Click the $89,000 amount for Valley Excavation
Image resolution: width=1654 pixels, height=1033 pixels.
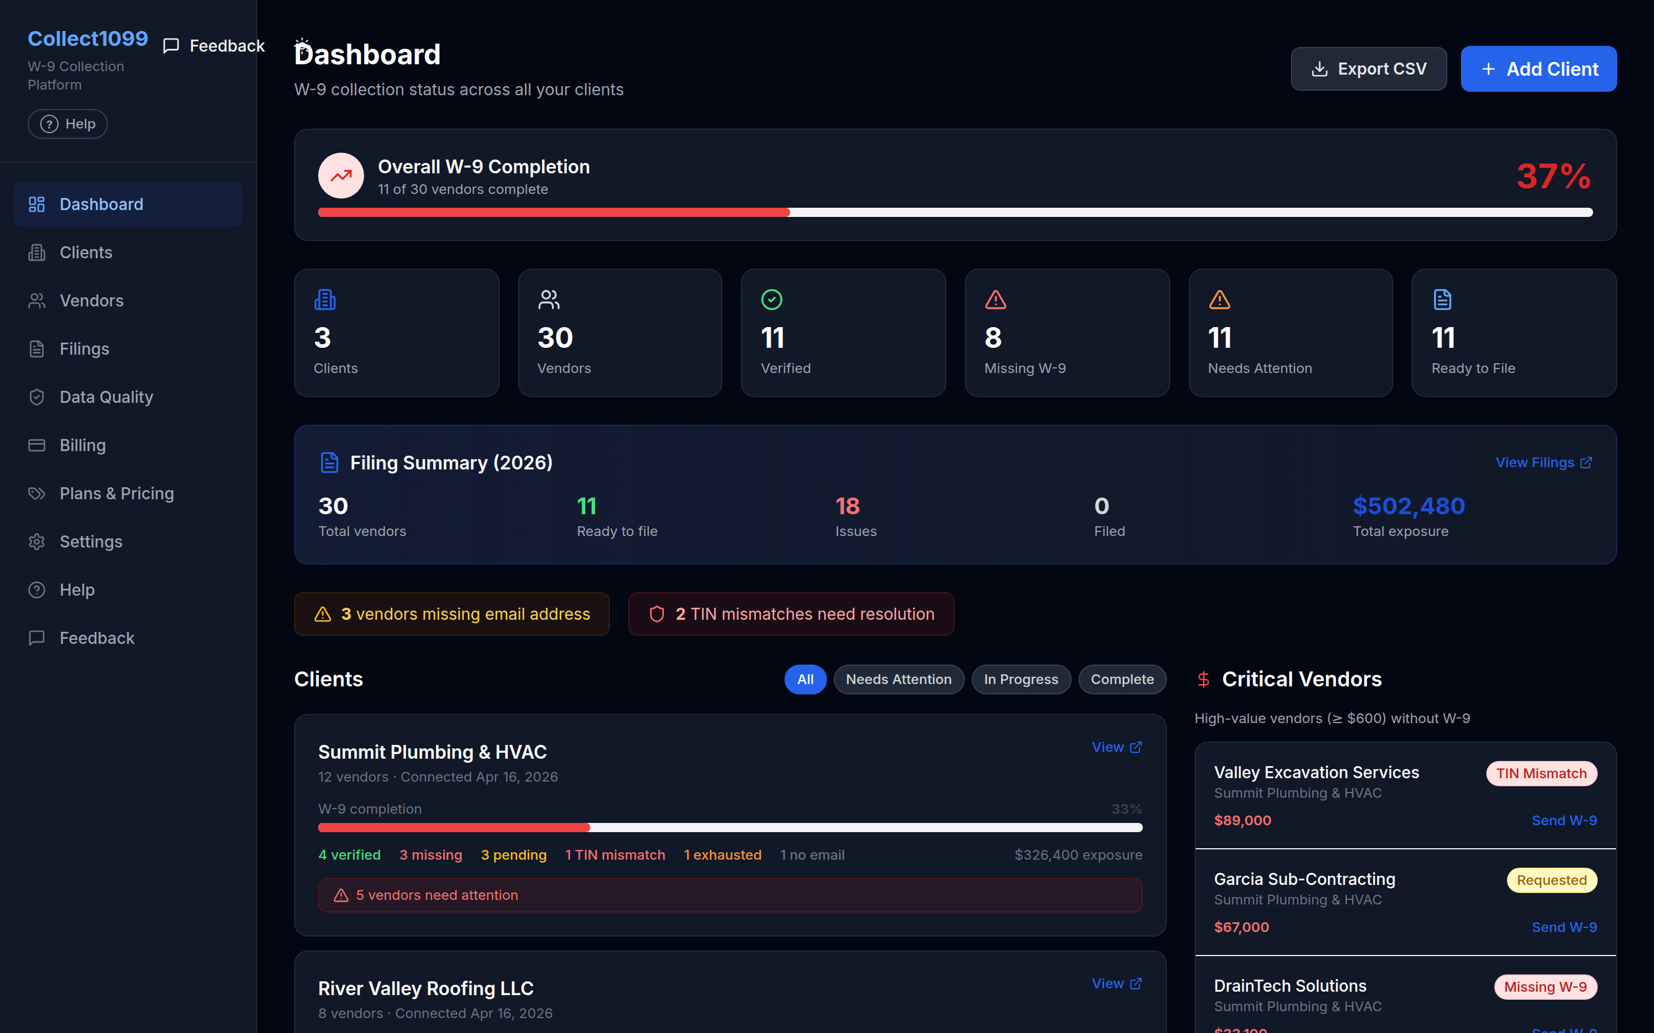click(x=1242, y=821)
